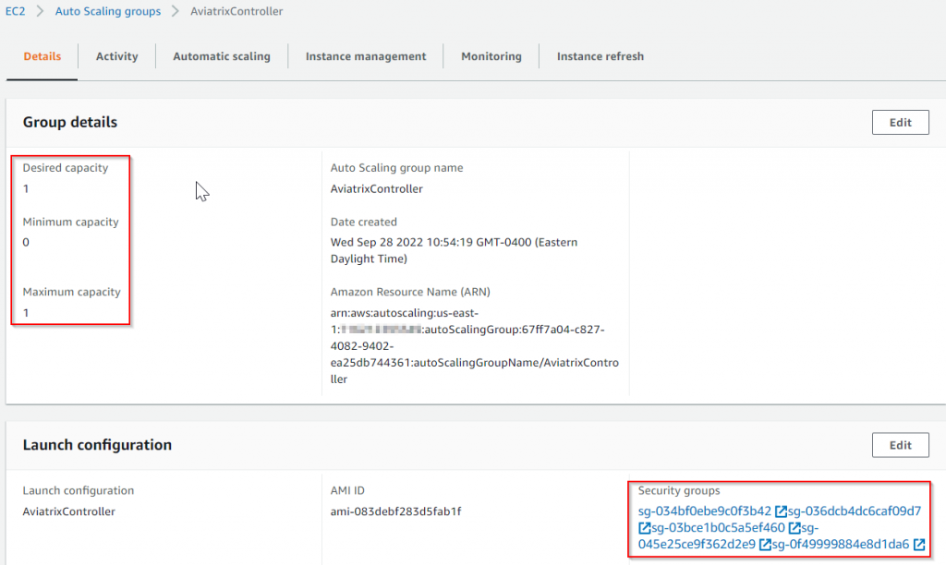946x565 pixels.
Task: Navigate to Auto Scaling groups breadcrumb
Action: pos(108,11)
